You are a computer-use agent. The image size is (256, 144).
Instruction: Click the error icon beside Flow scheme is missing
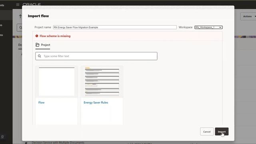(37, 36)
